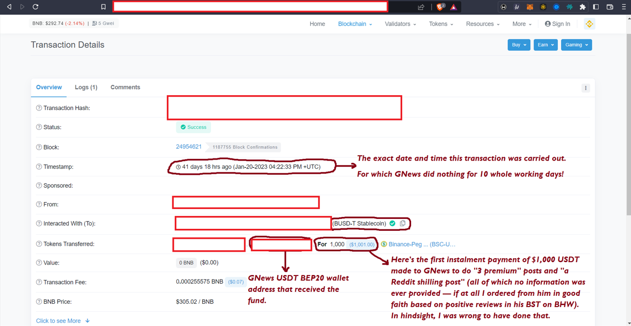Open the BNB chain logo button
631x326 pixels.
pyautogui.click(x=589, y=24)
